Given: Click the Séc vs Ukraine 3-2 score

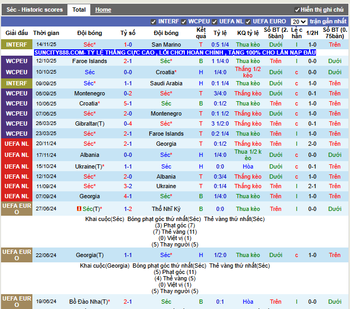Looking at the screenshot, I should pos(128,187).
